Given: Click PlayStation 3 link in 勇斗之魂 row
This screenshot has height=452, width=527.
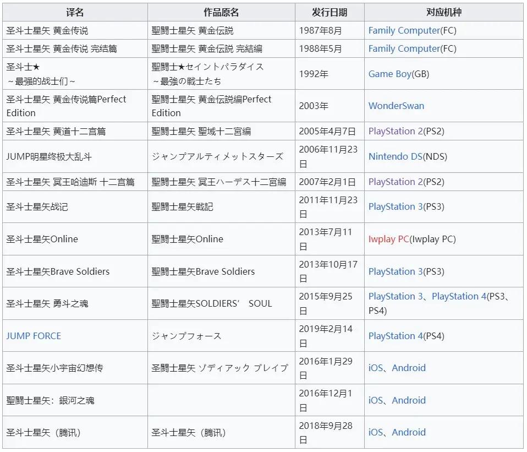Looking at the screenshot, I should 396,296.
